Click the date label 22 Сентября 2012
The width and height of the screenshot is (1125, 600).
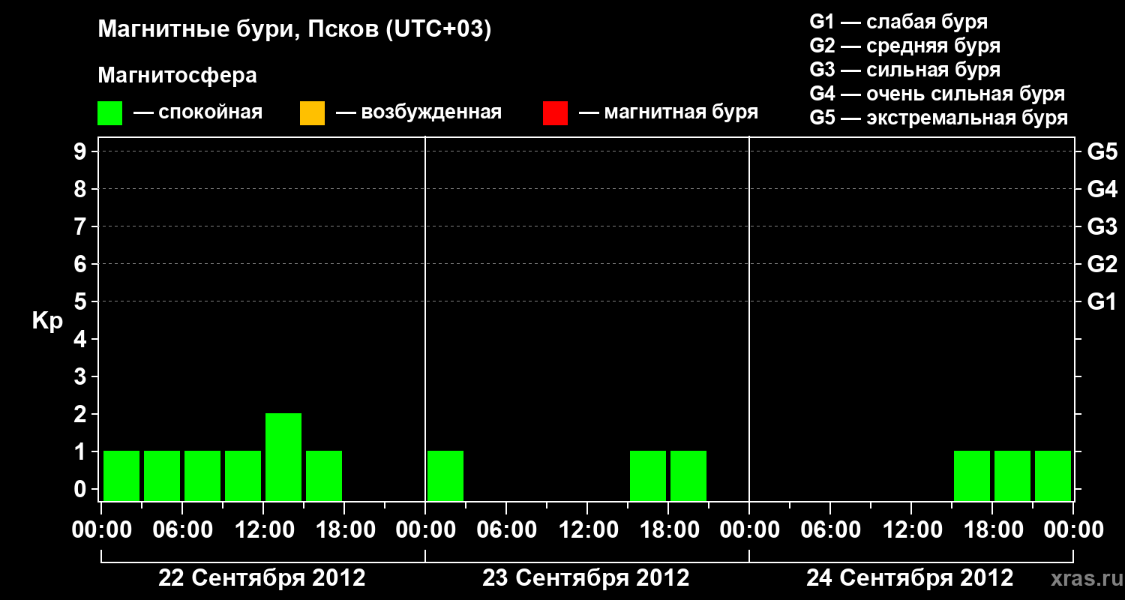(262, 577)
